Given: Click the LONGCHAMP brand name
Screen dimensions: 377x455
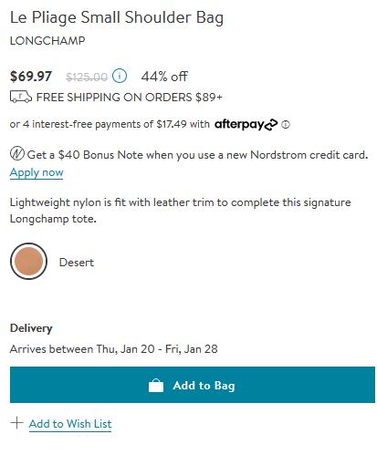Looking at the screenshot, I should [x=47, y=41].
